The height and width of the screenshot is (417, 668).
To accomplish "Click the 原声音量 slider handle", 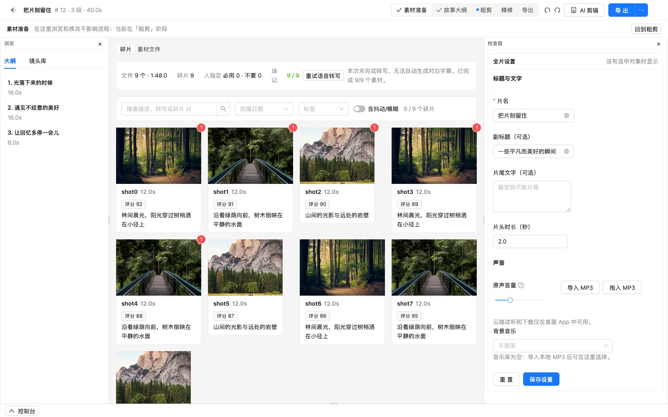I will (510, 300).
